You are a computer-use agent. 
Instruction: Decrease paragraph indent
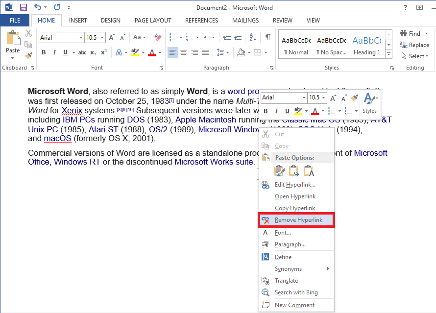pyautogui.click(x=227, y=37)
